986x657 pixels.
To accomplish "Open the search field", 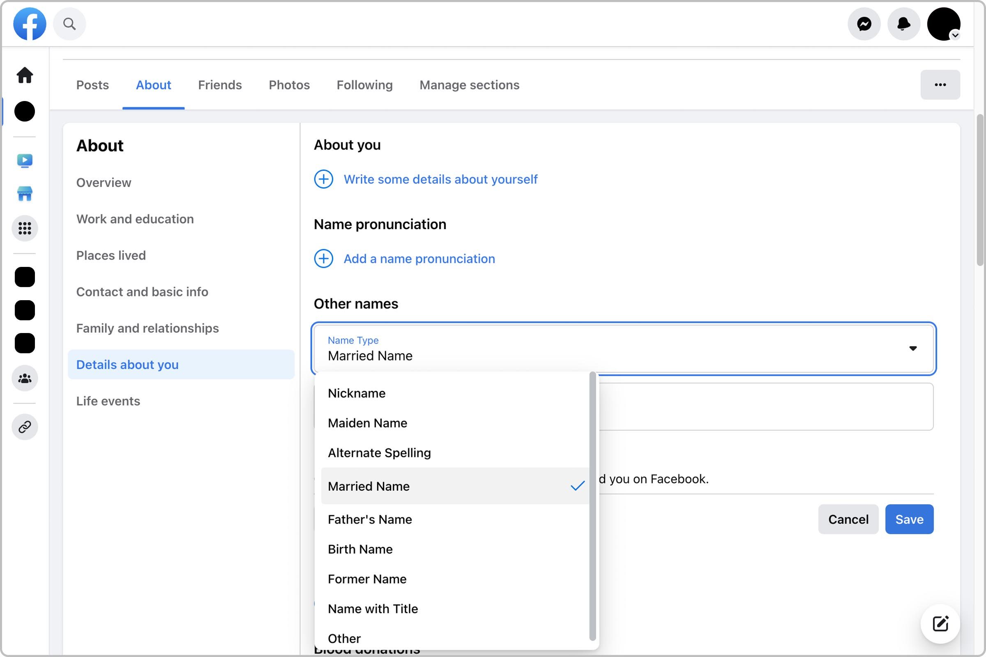I will pos(69,24).
